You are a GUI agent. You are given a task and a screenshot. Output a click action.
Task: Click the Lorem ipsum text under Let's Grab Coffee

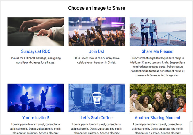pos(96,129)
